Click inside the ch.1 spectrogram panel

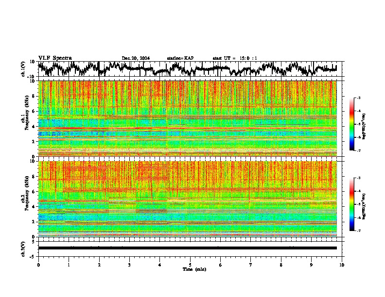188,118
